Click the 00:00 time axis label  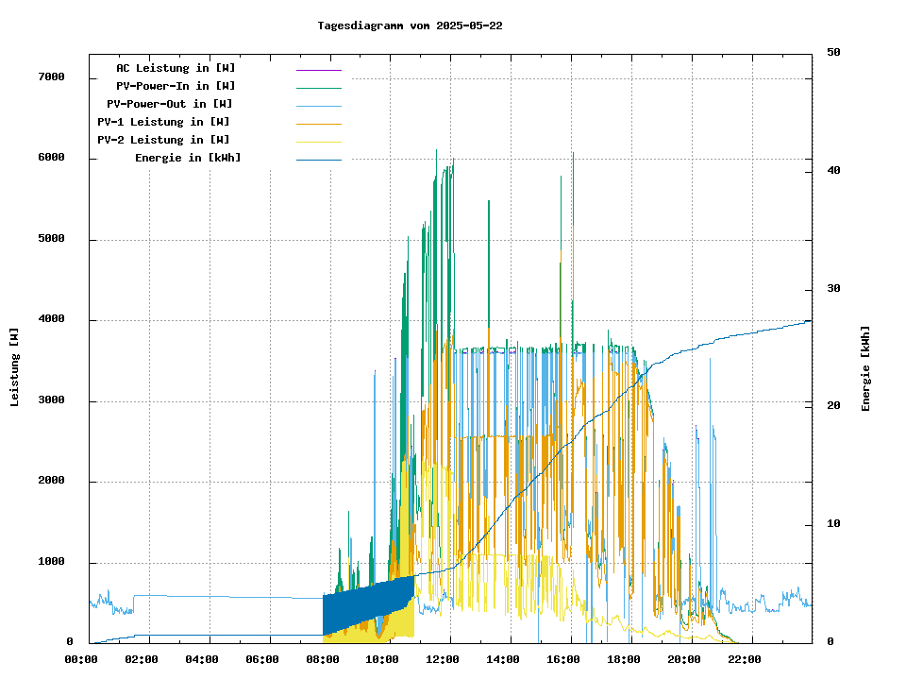tap(81, 659)
